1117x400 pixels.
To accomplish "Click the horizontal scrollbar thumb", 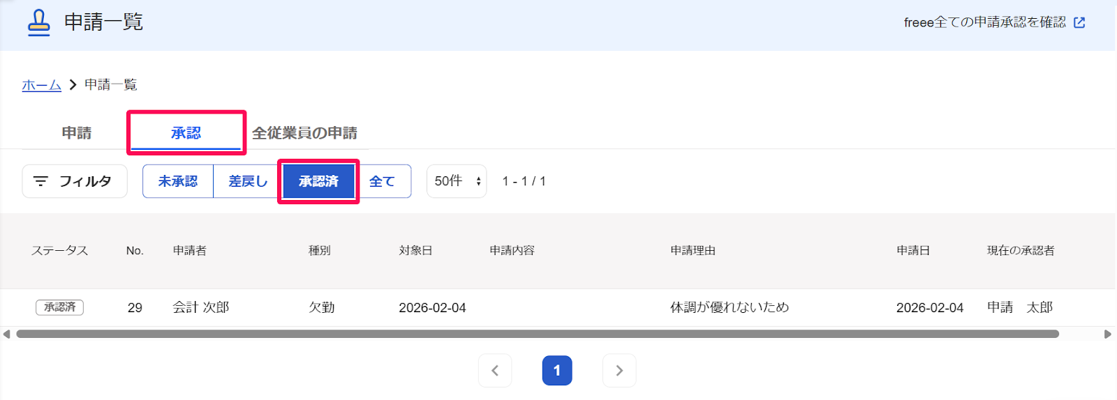I will point(538,334).
